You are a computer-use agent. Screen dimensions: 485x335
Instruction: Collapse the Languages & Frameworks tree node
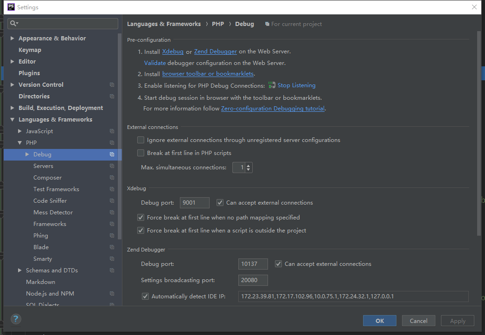coord(13,120)
